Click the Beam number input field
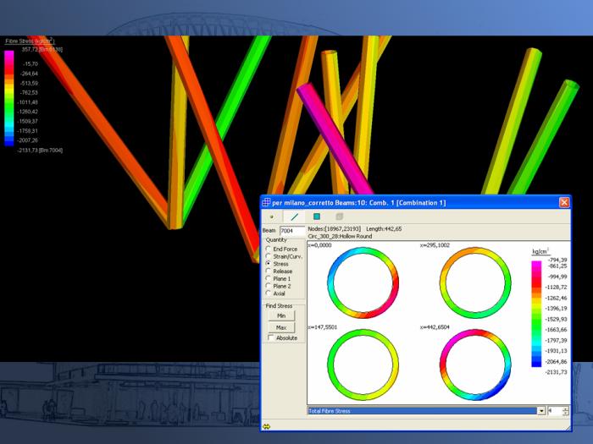This screenshot has width=593, height=444. (291, 230)
